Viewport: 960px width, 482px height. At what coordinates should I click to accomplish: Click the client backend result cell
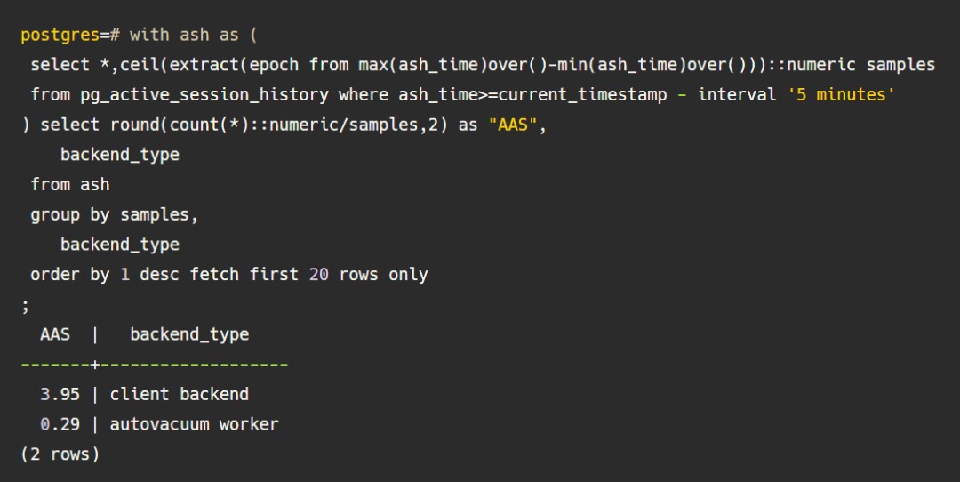coord(179,394)
